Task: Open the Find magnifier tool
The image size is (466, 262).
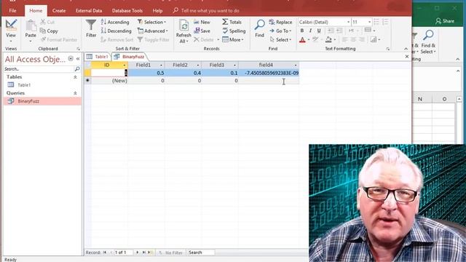Action: (259, 28)
